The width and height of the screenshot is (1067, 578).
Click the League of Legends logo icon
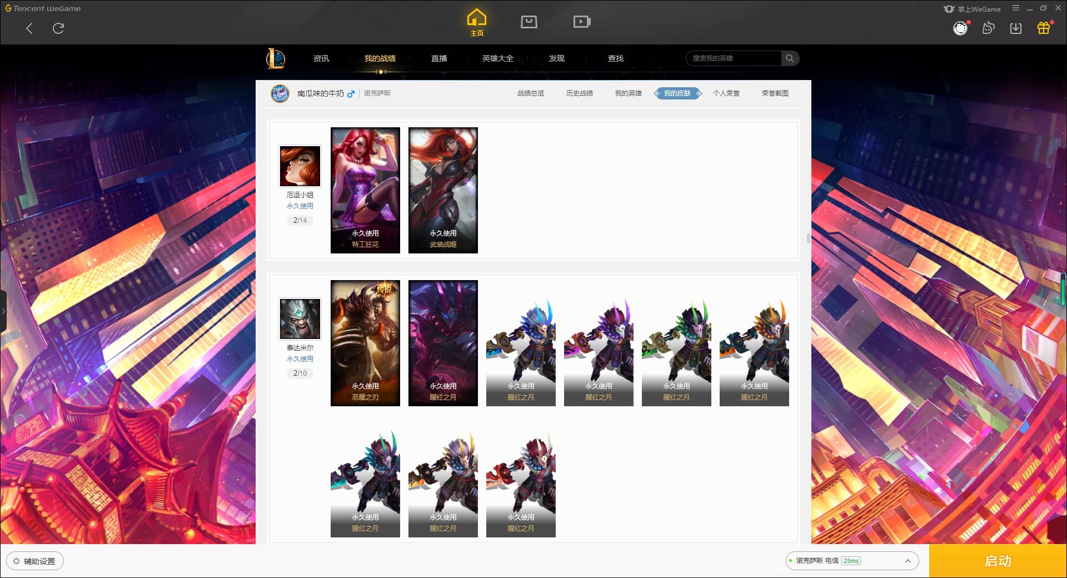(276, 58)
